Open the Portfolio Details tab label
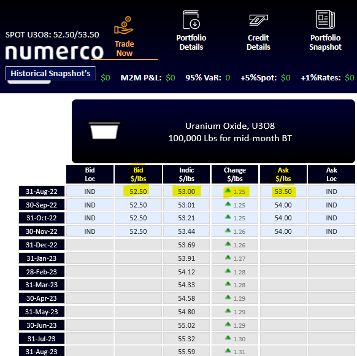The image size is (357, 356). click(x=191, y=42)
